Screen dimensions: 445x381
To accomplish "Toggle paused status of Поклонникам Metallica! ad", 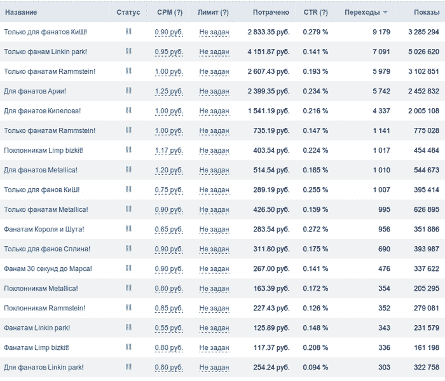I will click(128, 288).
